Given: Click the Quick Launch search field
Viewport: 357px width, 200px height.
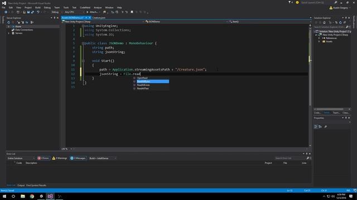Looking at the screenshot, I should [x=317, y=2].
